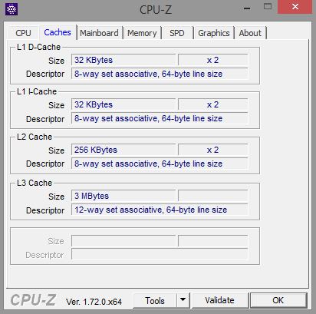Click the CPU-Z app icon in title bar
Image resolution: width=316 pixels, height=314 pixels.
[x=12, y=9]
